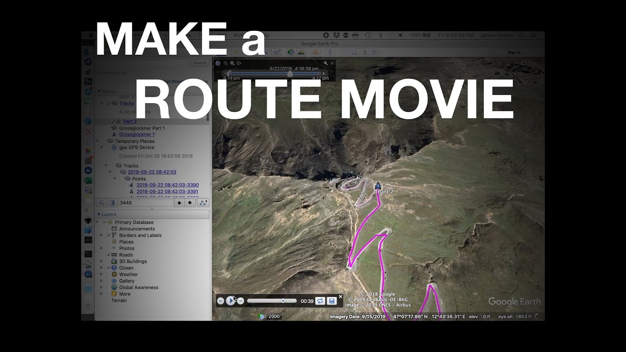Zoom in the time slider range
Screen dimensions: 626x352
pyautogui.click(x=232, y=63)
